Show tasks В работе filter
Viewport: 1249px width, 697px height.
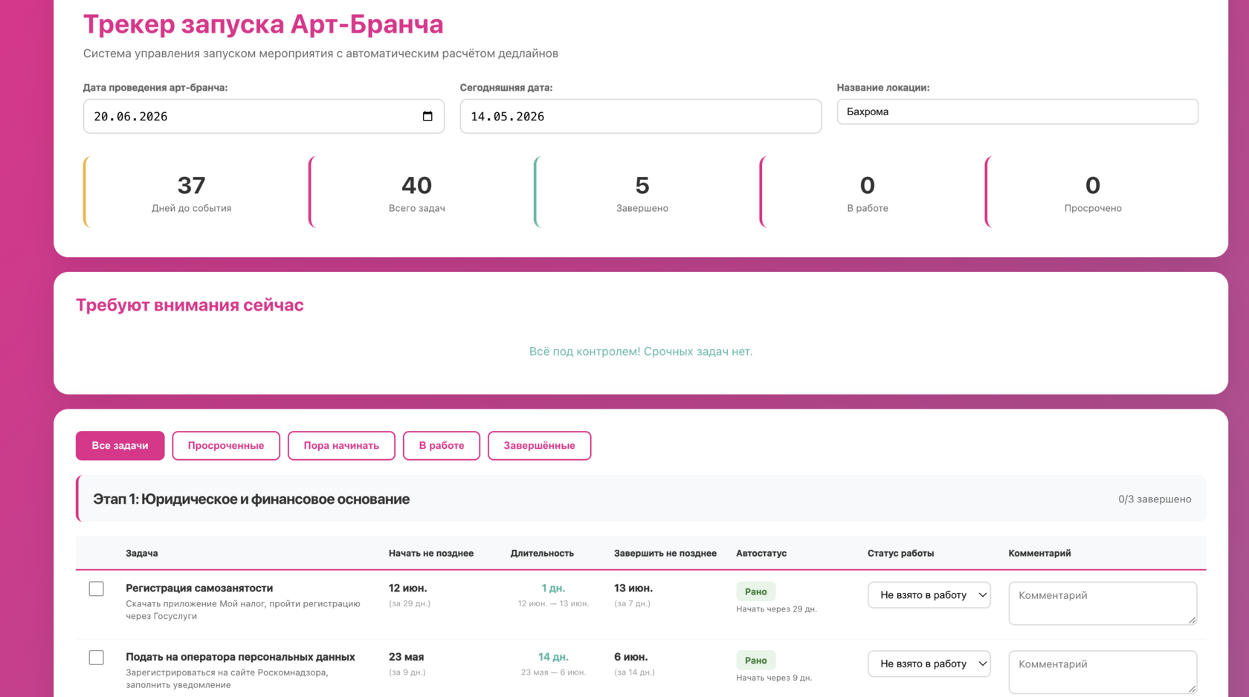click(x=442, y=446)
